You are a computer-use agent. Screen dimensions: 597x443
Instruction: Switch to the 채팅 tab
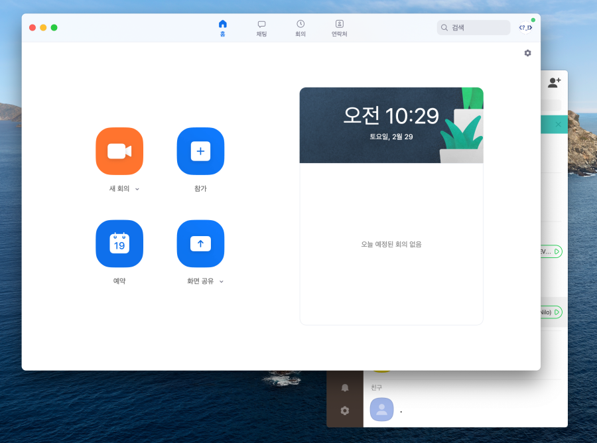(261, 28)
